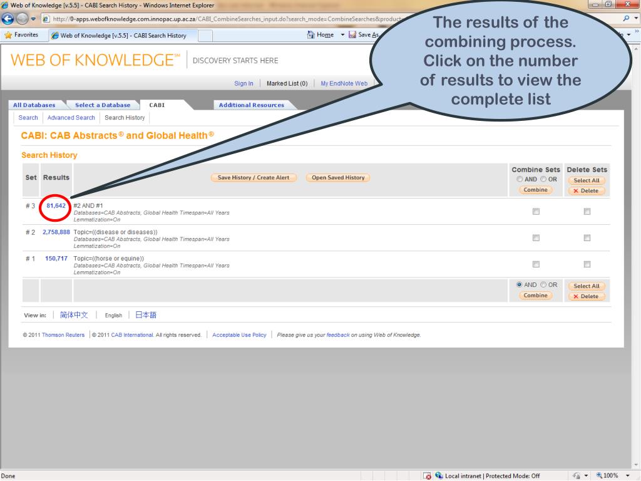Select the bottom AND radio button
This screenshot has width=641, height=481.
(x=520, y=285)
